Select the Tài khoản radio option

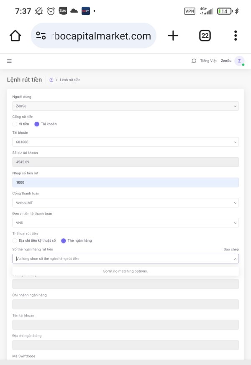pyautogui.click(x=37, y=124)
